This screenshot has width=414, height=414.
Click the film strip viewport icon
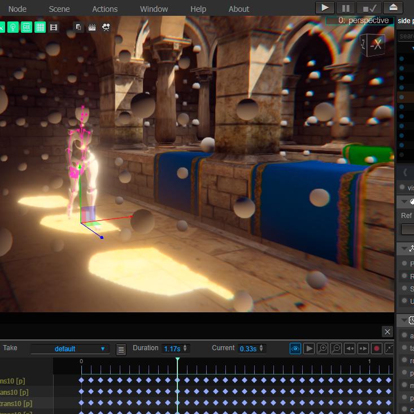click(54, 27)
